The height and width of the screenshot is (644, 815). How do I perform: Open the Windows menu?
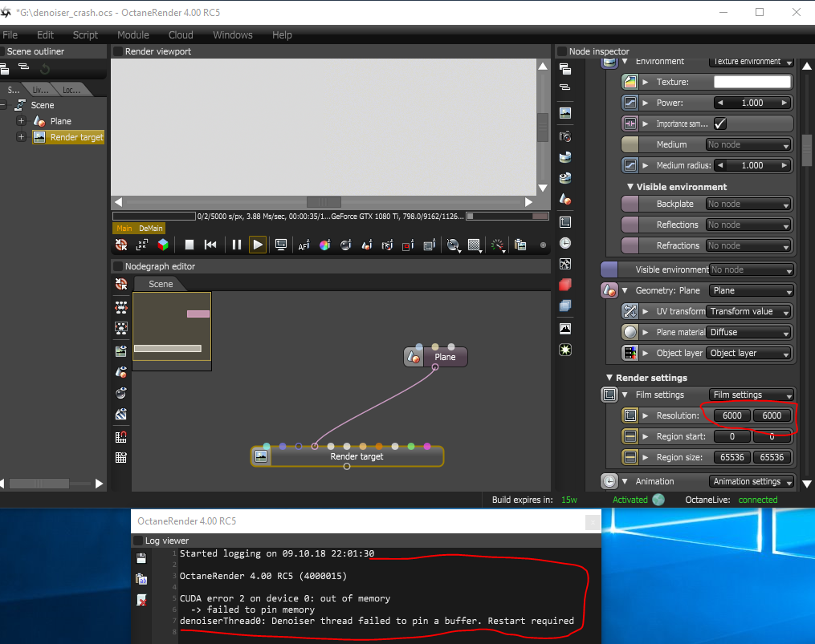coord(232,34)
